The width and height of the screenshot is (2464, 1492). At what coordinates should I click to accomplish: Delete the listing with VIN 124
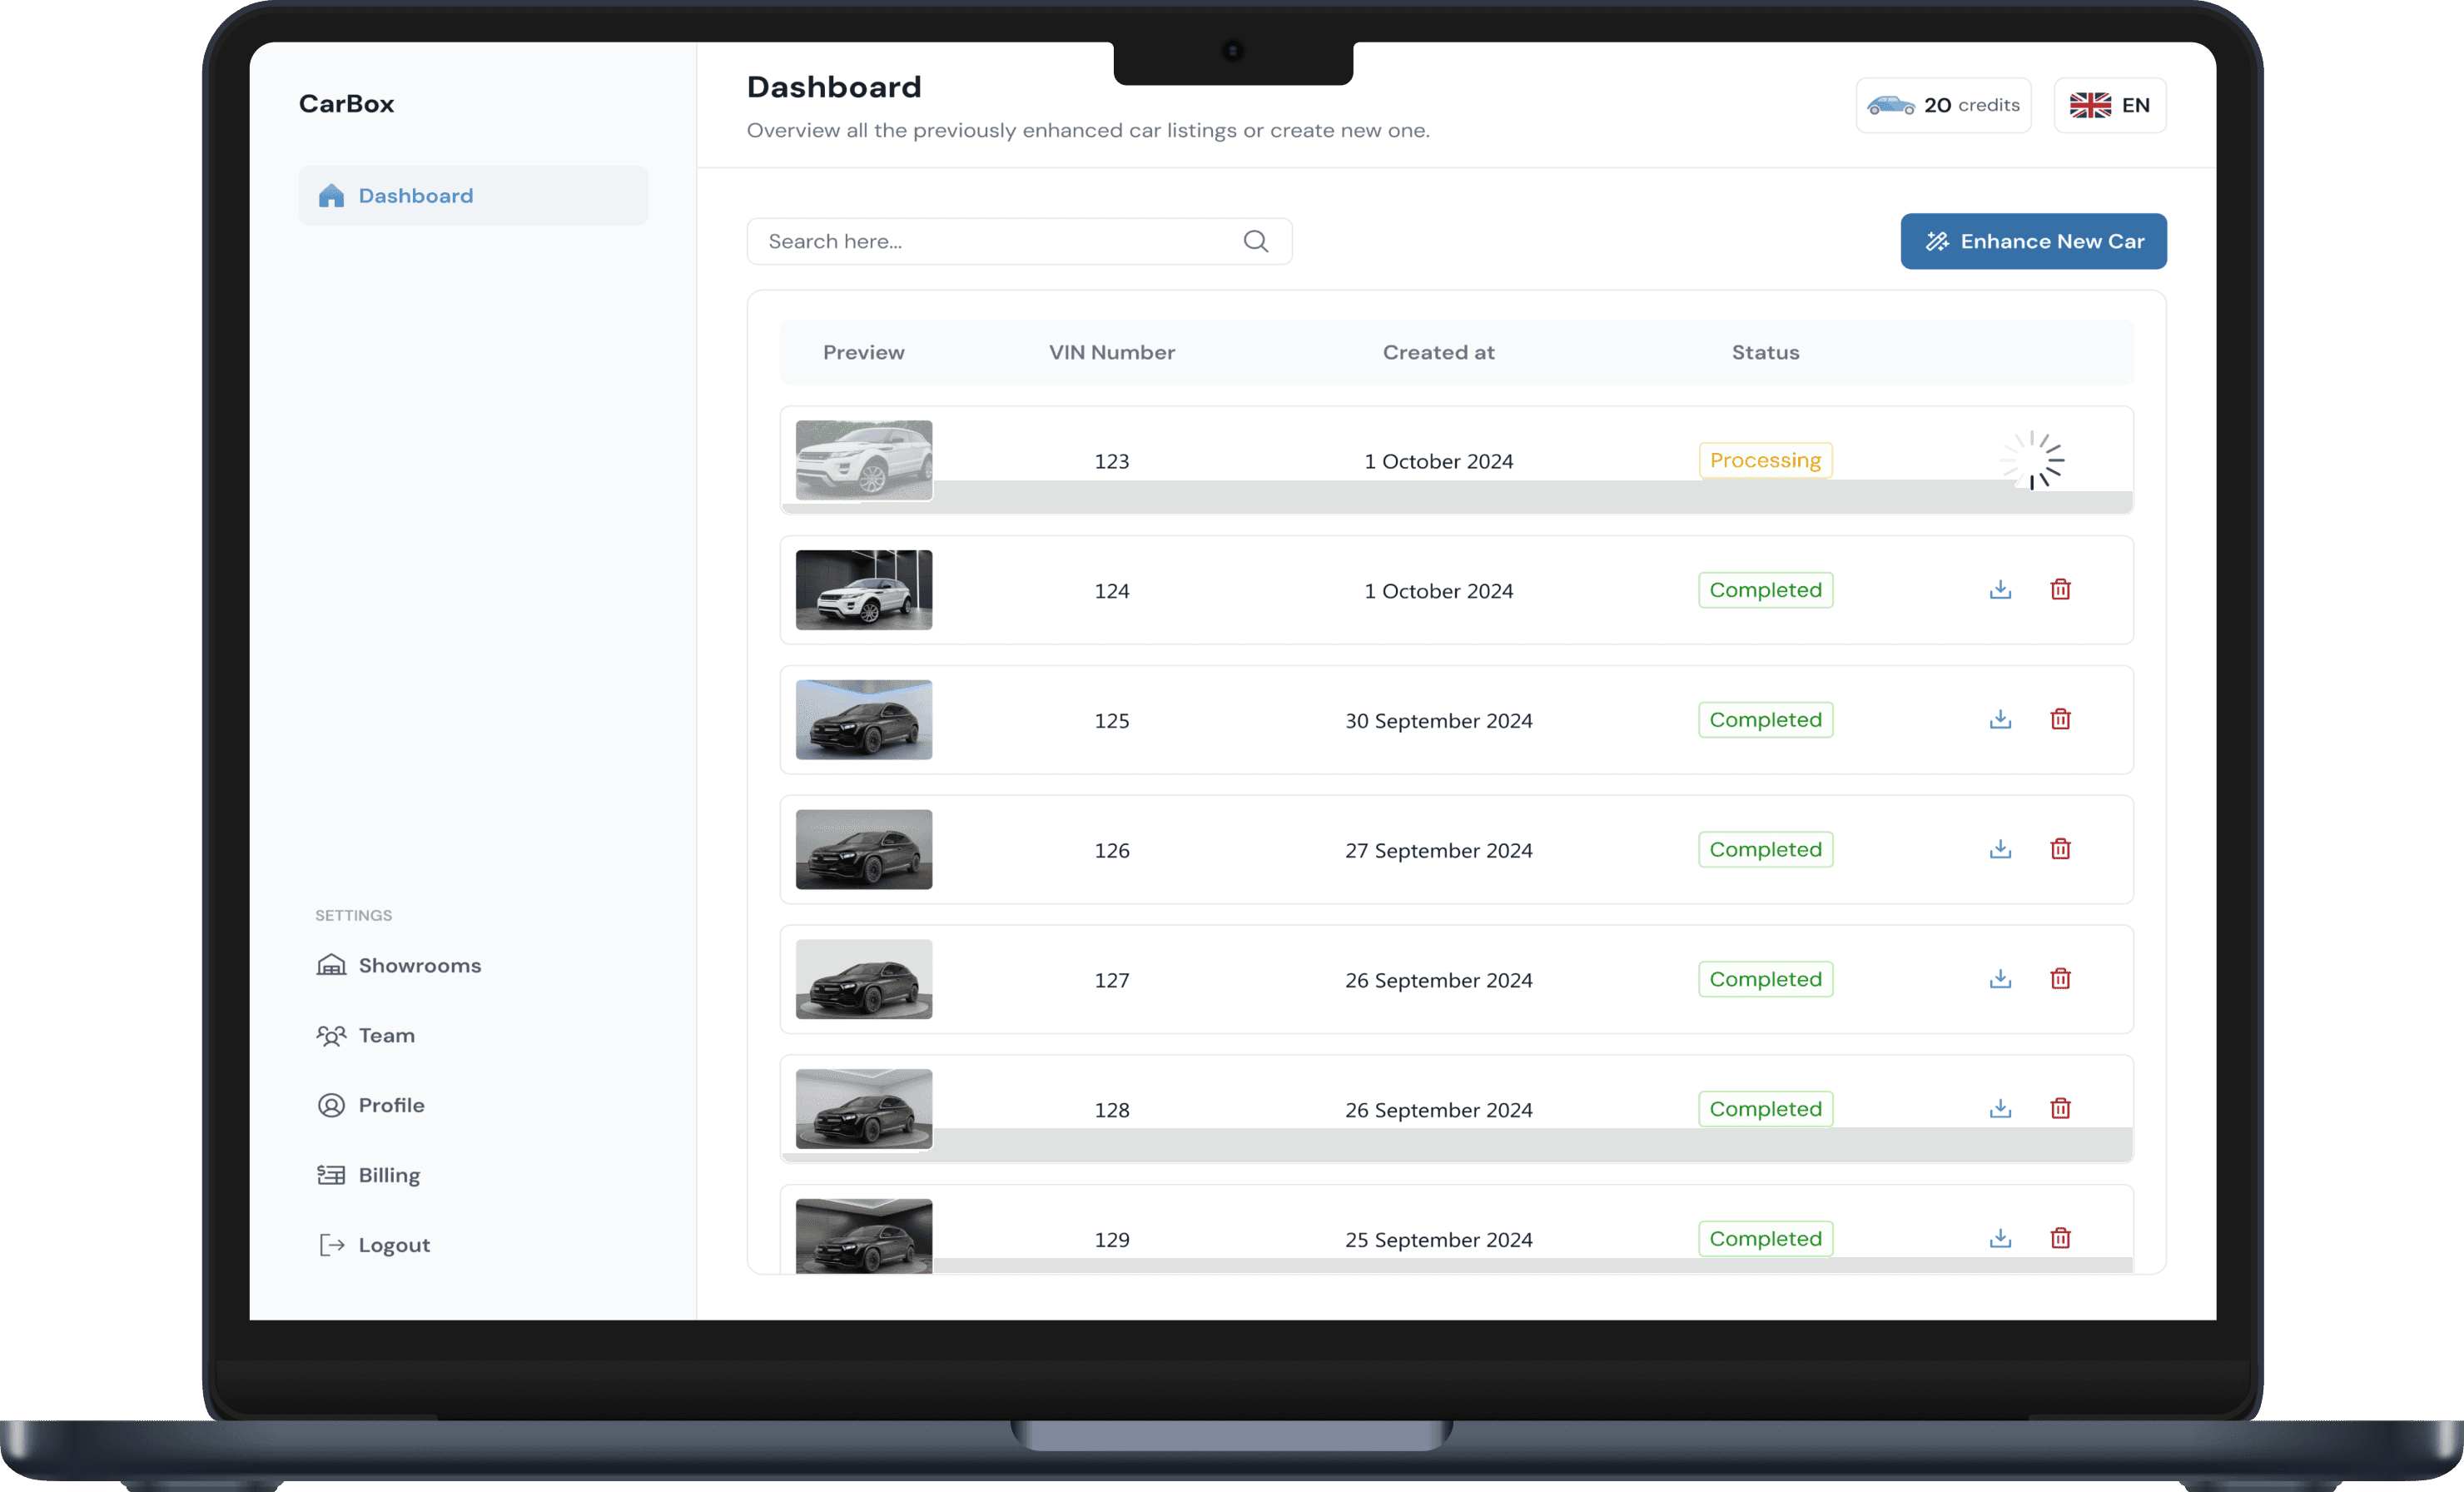coord(2060,589)
